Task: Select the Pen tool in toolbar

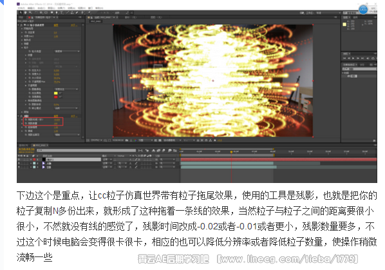Action: 57,12
